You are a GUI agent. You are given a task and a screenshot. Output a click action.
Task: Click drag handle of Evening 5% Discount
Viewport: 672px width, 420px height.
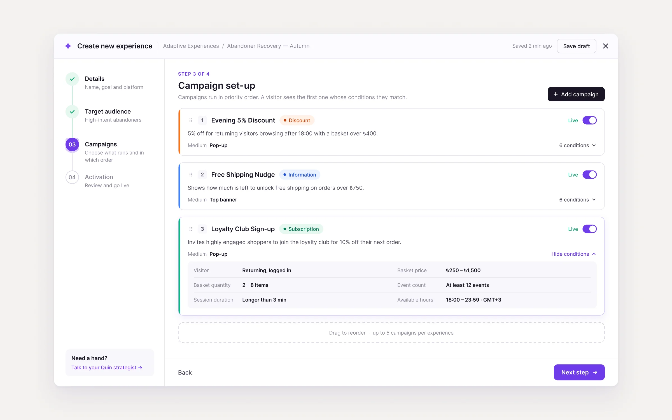tap(191, 120)
